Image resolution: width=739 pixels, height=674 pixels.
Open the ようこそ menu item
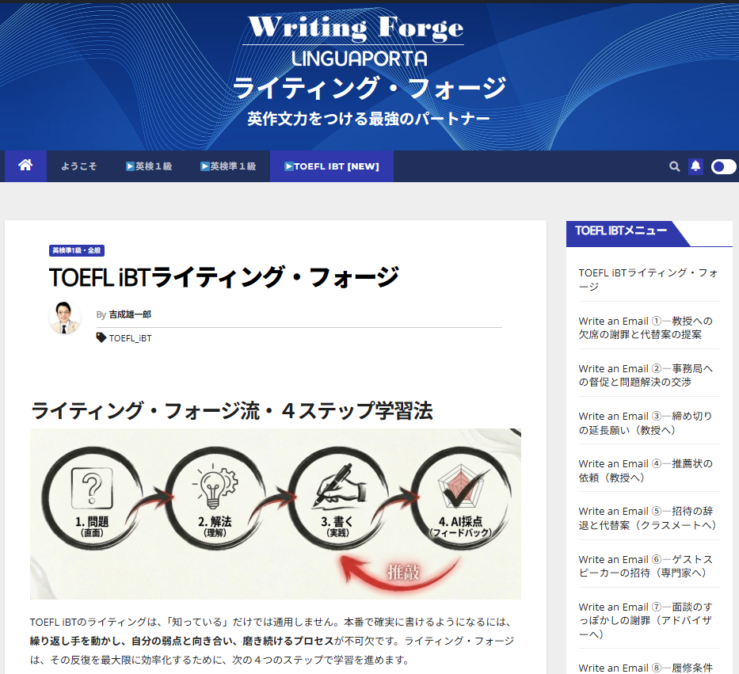(79, 166)
